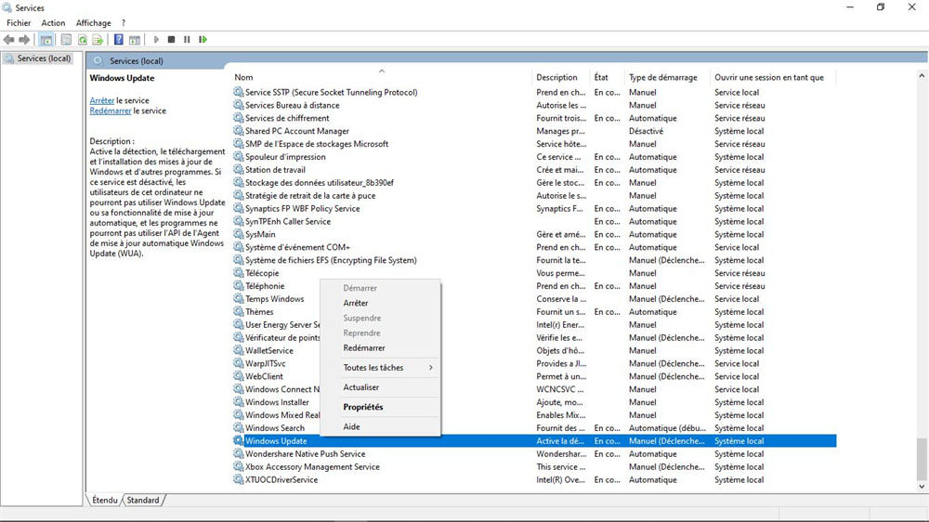Open the blue Help toolbar icon
929x522 pixels.
(118, 40)
